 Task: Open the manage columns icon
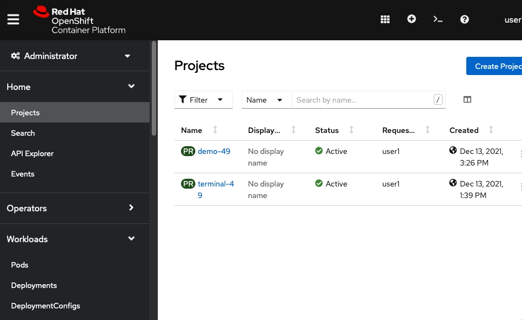467,99
